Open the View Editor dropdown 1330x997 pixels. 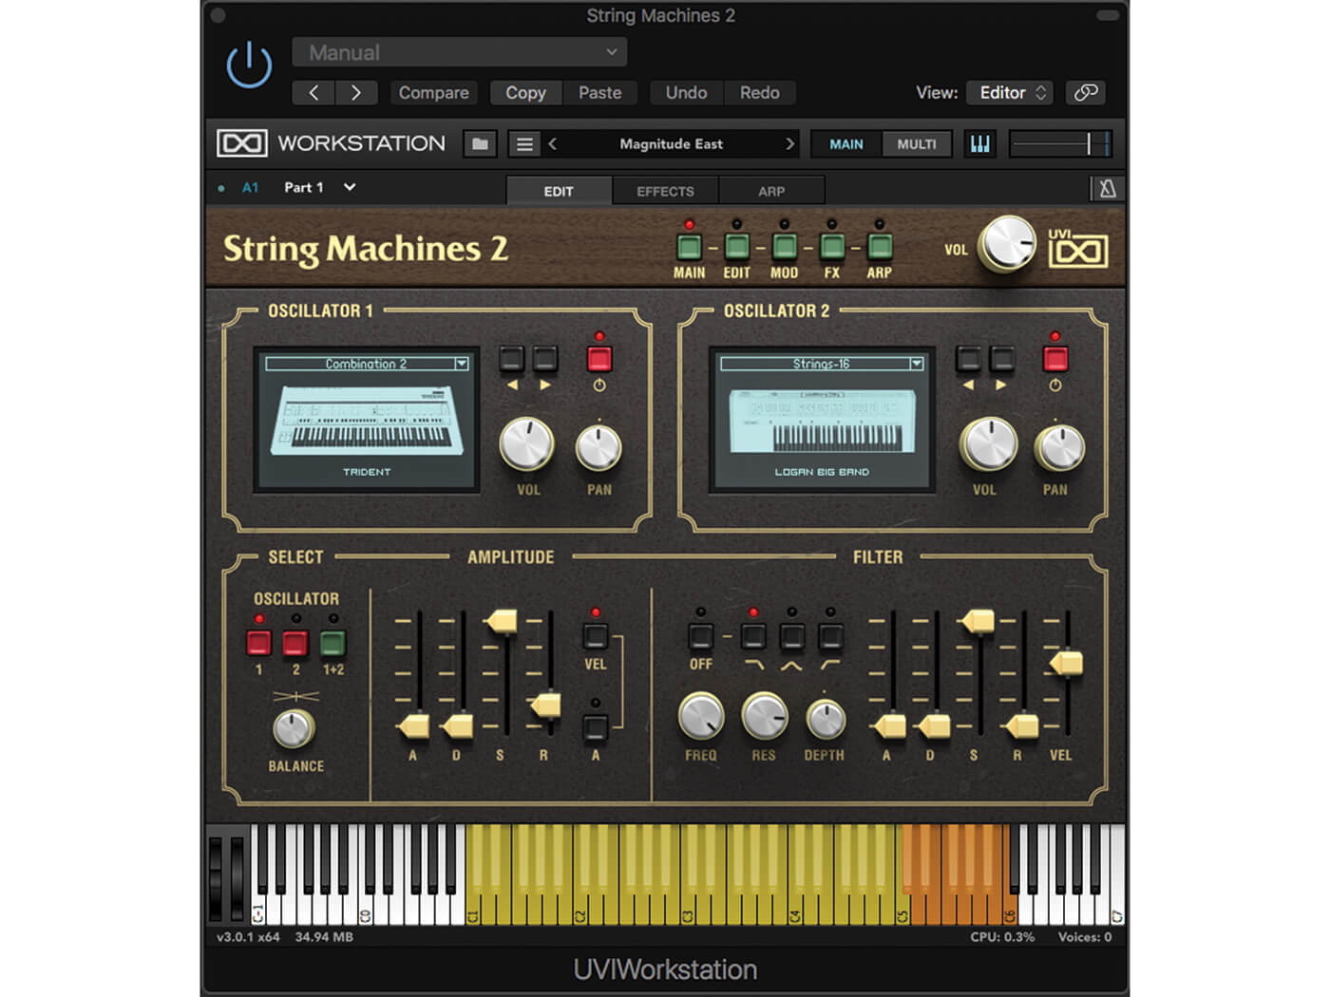[x=1011, y=92]
